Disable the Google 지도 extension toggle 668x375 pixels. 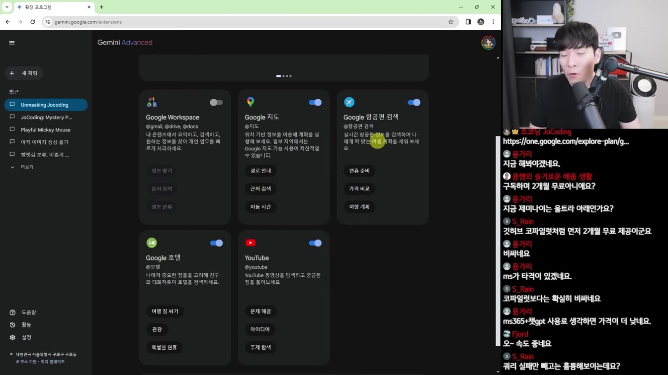[x=315, y=102]
